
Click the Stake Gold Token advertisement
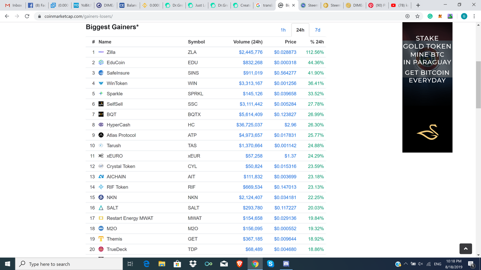pyautogui.click(x=427, y=87)
